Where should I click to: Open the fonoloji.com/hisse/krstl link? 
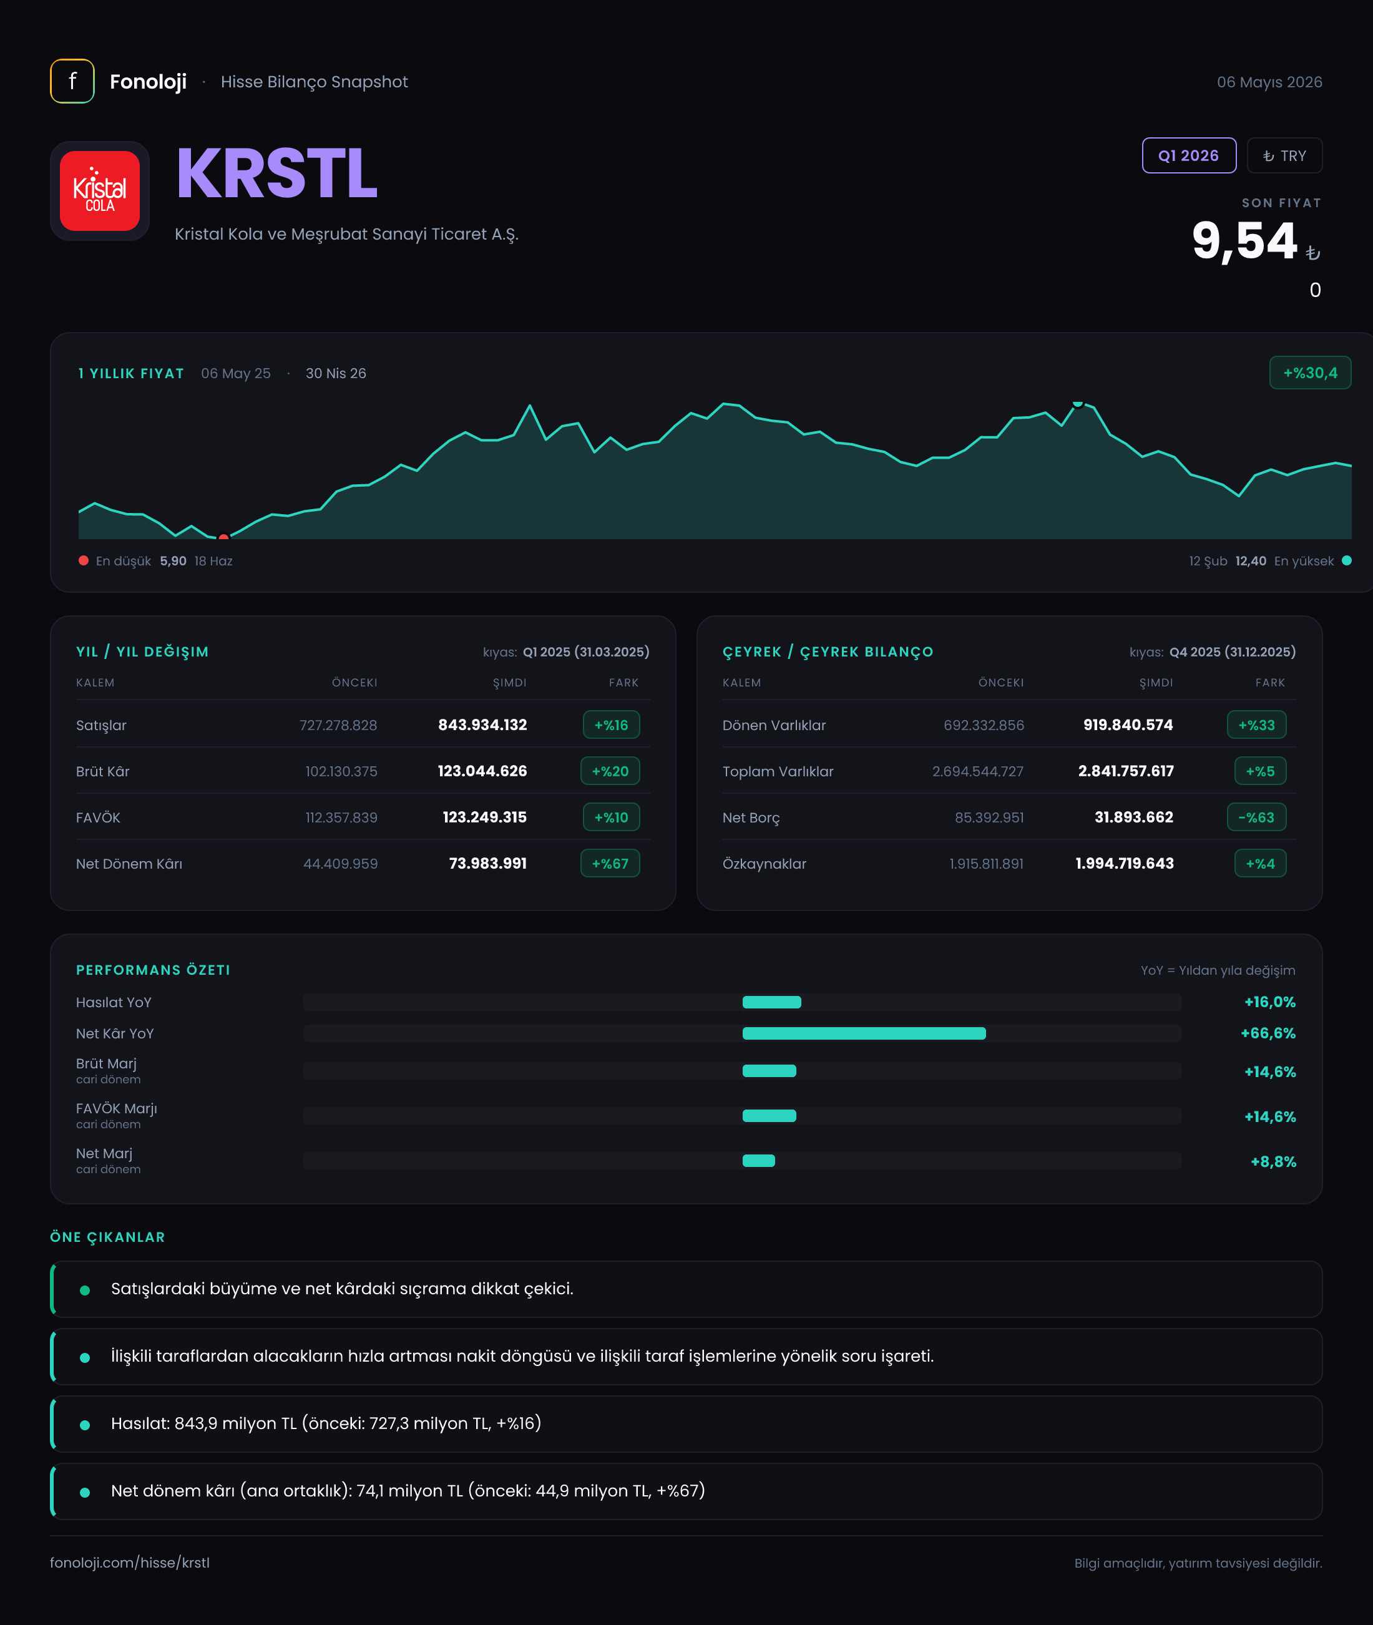[130, 1563]
